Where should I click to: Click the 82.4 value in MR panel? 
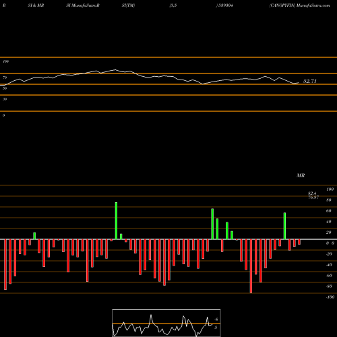point(312,193)
